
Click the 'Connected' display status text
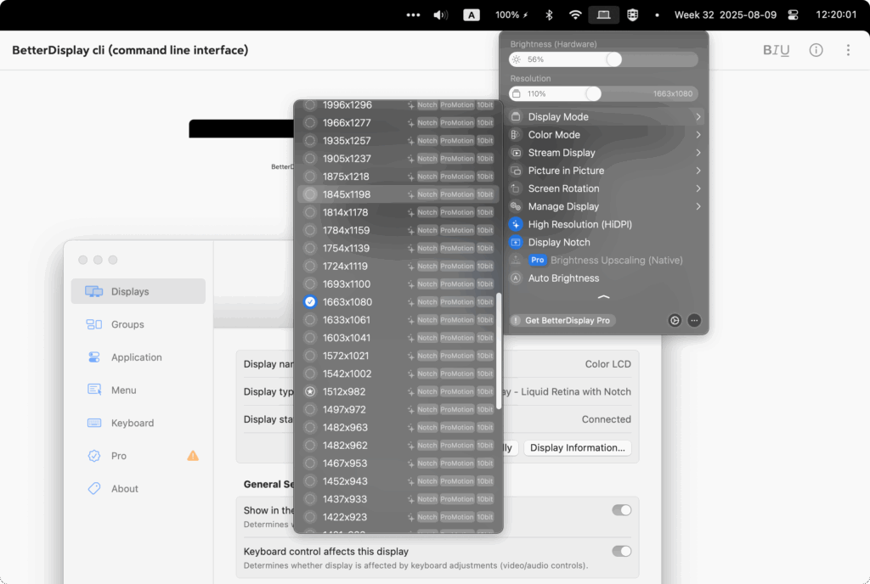[606, 419]
